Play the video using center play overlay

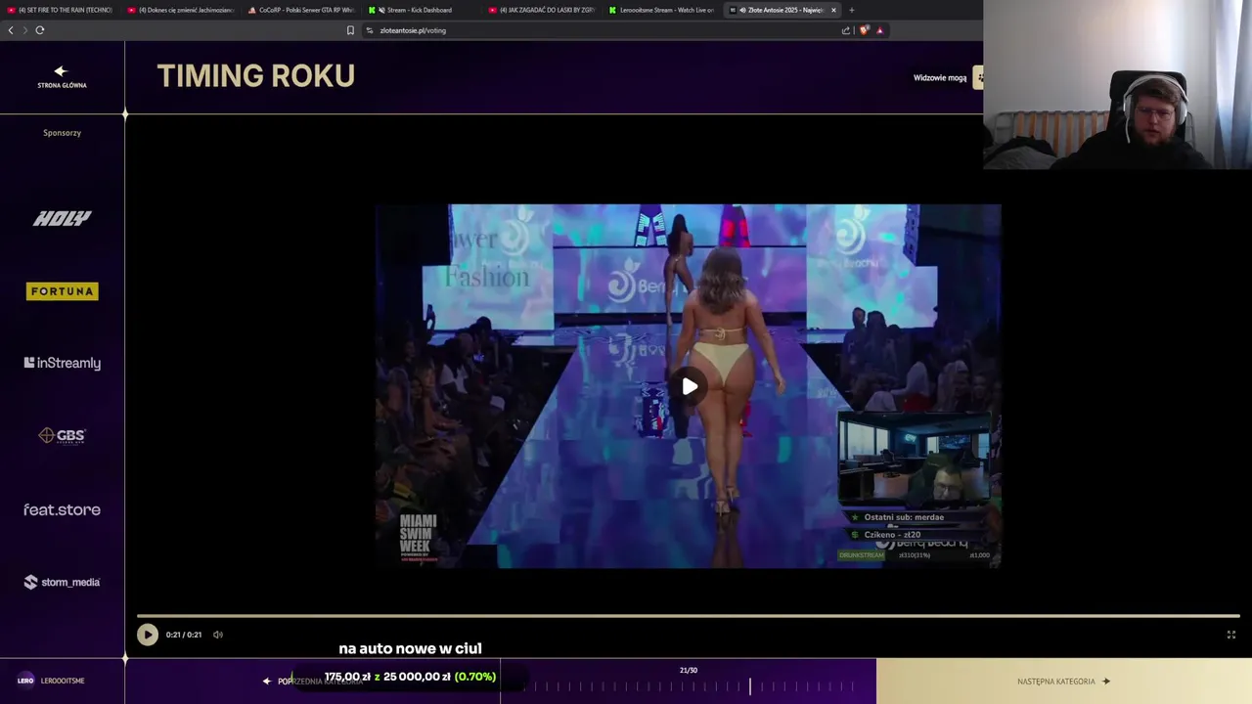690,386
